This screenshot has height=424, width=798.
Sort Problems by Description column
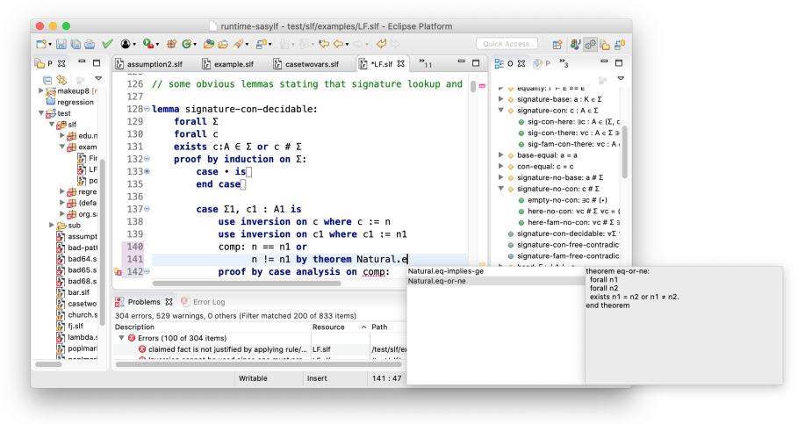tap(212, 327)
